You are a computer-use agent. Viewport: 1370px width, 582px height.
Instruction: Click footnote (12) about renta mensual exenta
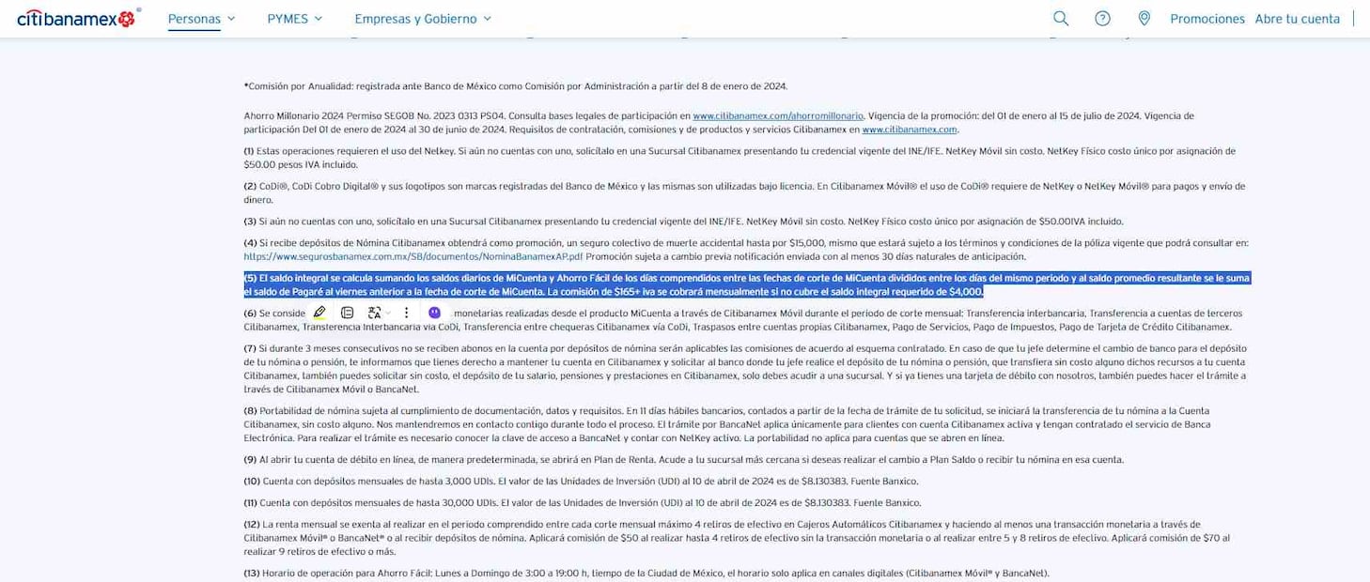coord(737,538)
